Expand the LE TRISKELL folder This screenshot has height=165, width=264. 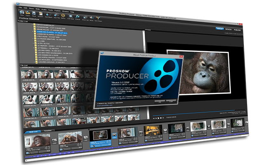[34, 48]
